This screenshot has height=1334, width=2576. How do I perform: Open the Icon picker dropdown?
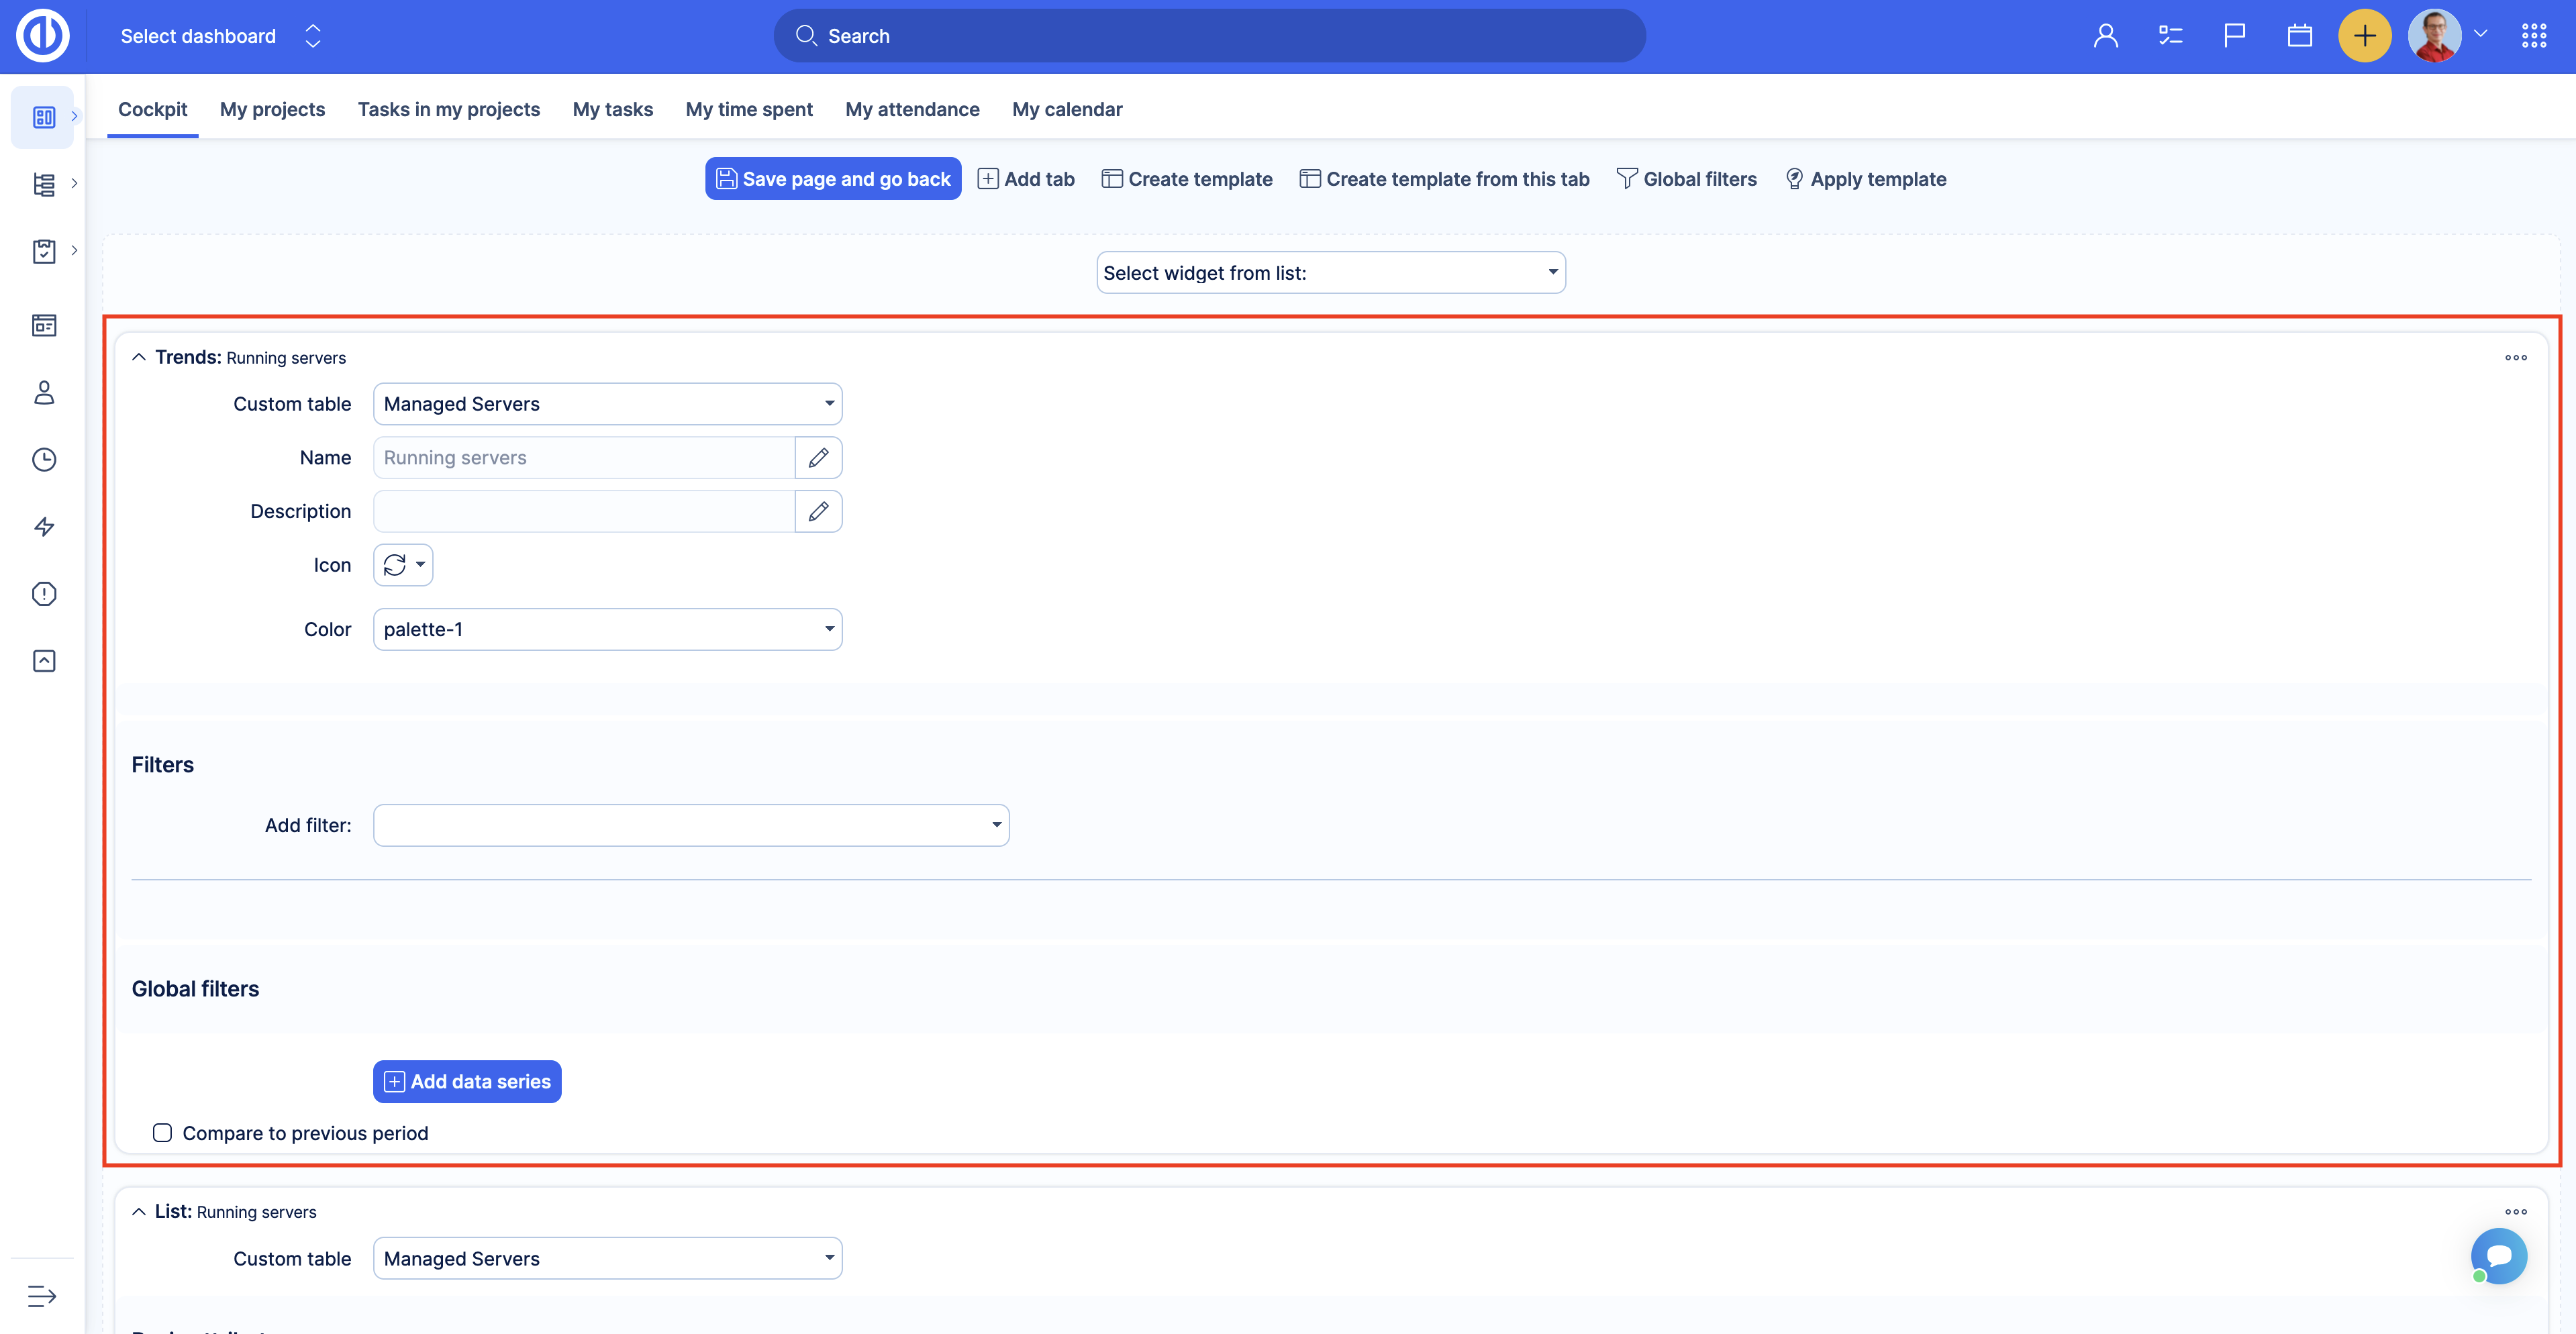click(403, 565)
